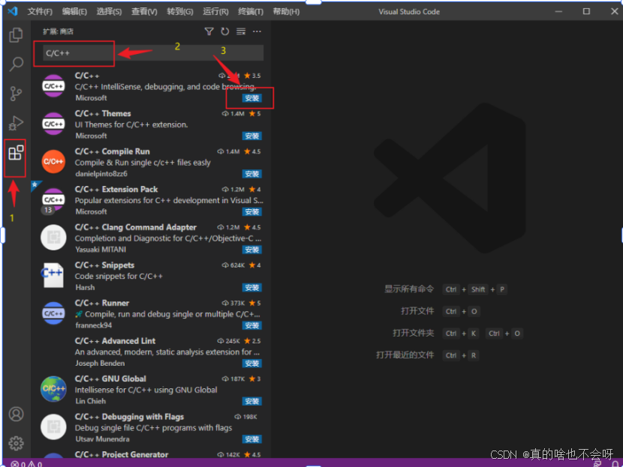
Task: Click the C/C++ Runner extension icon
Action: pos(53,313)
